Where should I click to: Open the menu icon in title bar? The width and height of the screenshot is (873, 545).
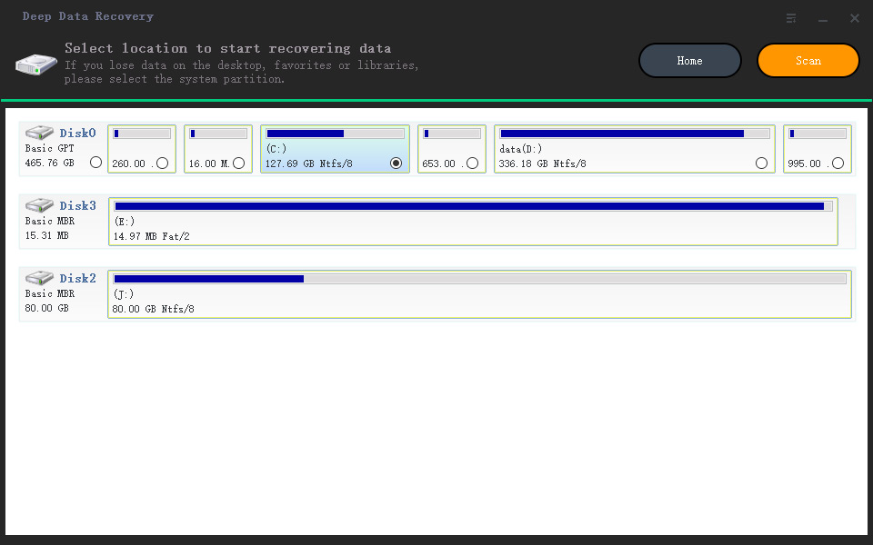click(x=790, y=18)
